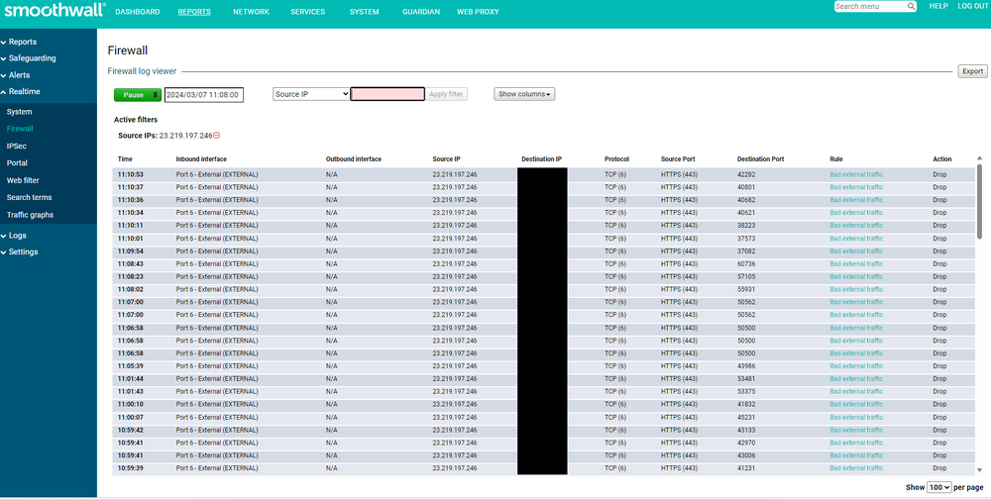Image resolution: width=991 pixels, height=500 pixels.
Task: Click the Rule column header
Action: click(836, 159)
